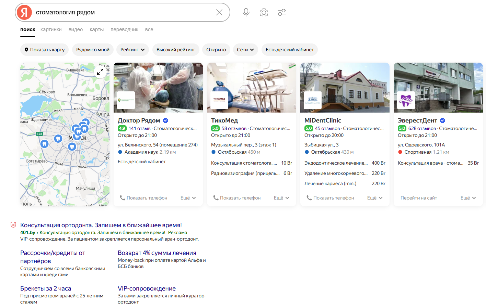Click the 5,0 rating badge of ТикоМед
The height and width of the screenshot is (308, 486).
tap(216, 128)
